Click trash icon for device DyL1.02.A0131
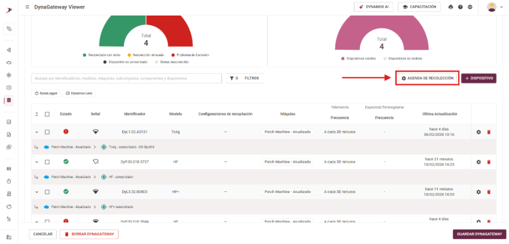This screenshot has width=509, height=244. pos(489,132)
